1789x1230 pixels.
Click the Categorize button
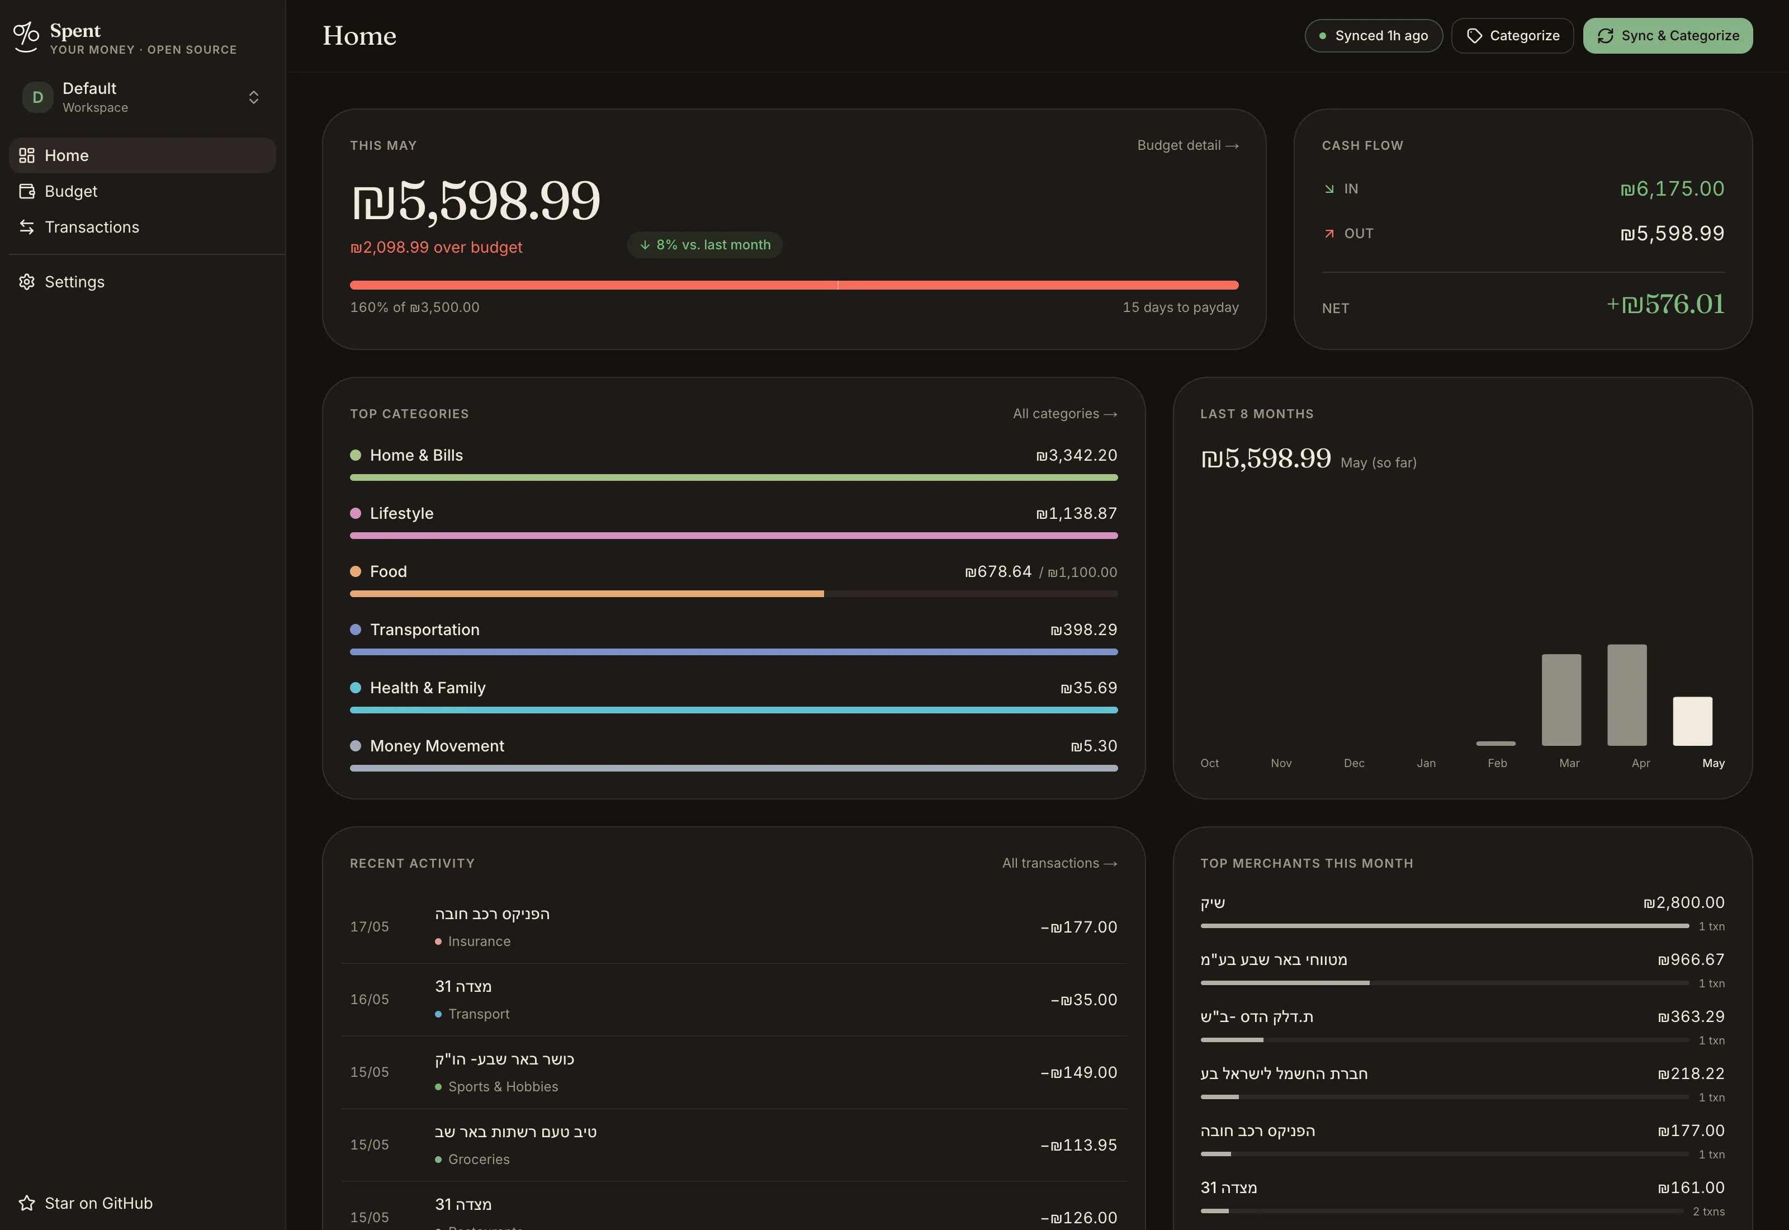coord(1512,35)
